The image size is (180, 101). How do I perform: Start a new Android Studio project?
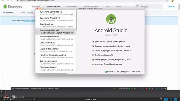pyautogui.click(x=110, y=42)
